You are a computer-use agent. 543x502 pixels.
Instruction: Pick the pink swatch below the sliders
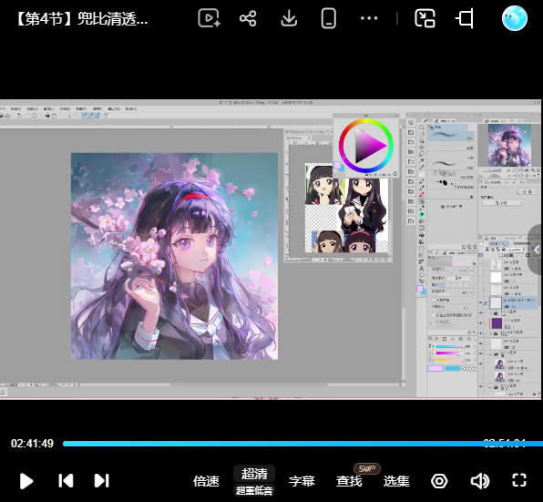coord(435,368)
